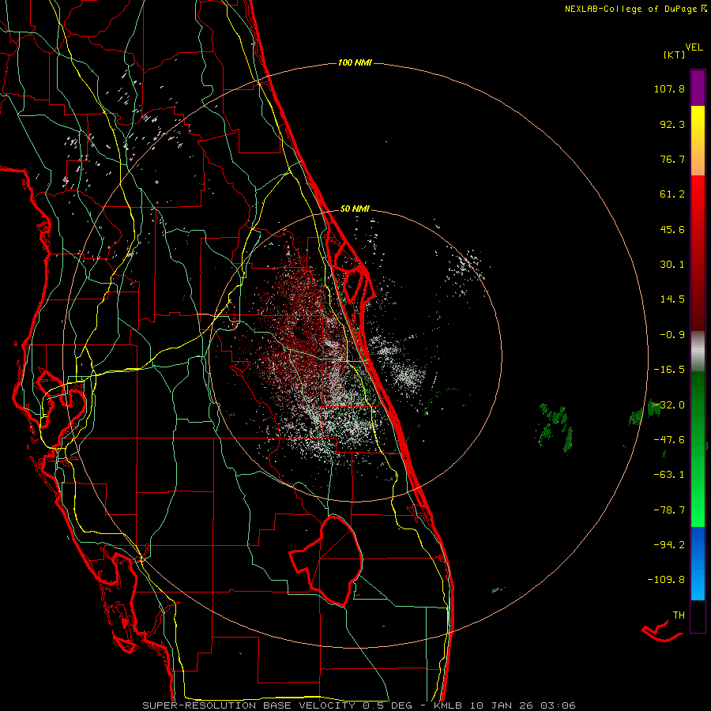Select the 45.6 legend value

tap(672, 229)
